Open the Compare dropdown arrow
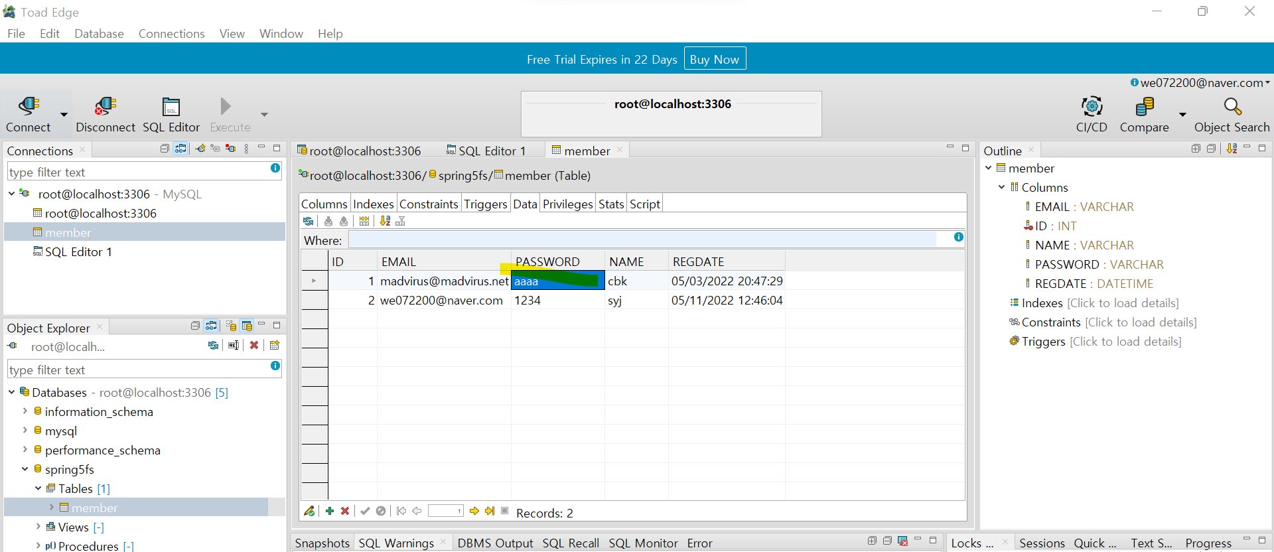 click(1182, 115)
